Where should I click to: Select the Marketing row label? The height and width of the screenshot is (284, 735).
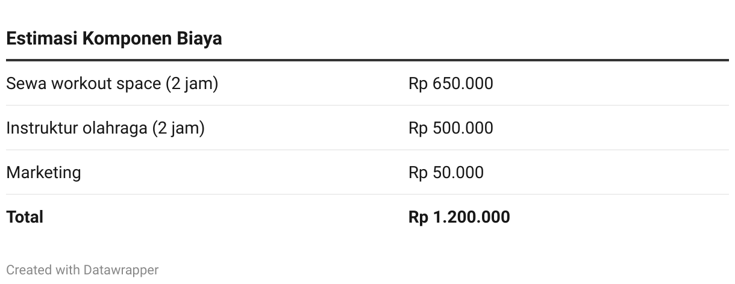tap(43, 173)
